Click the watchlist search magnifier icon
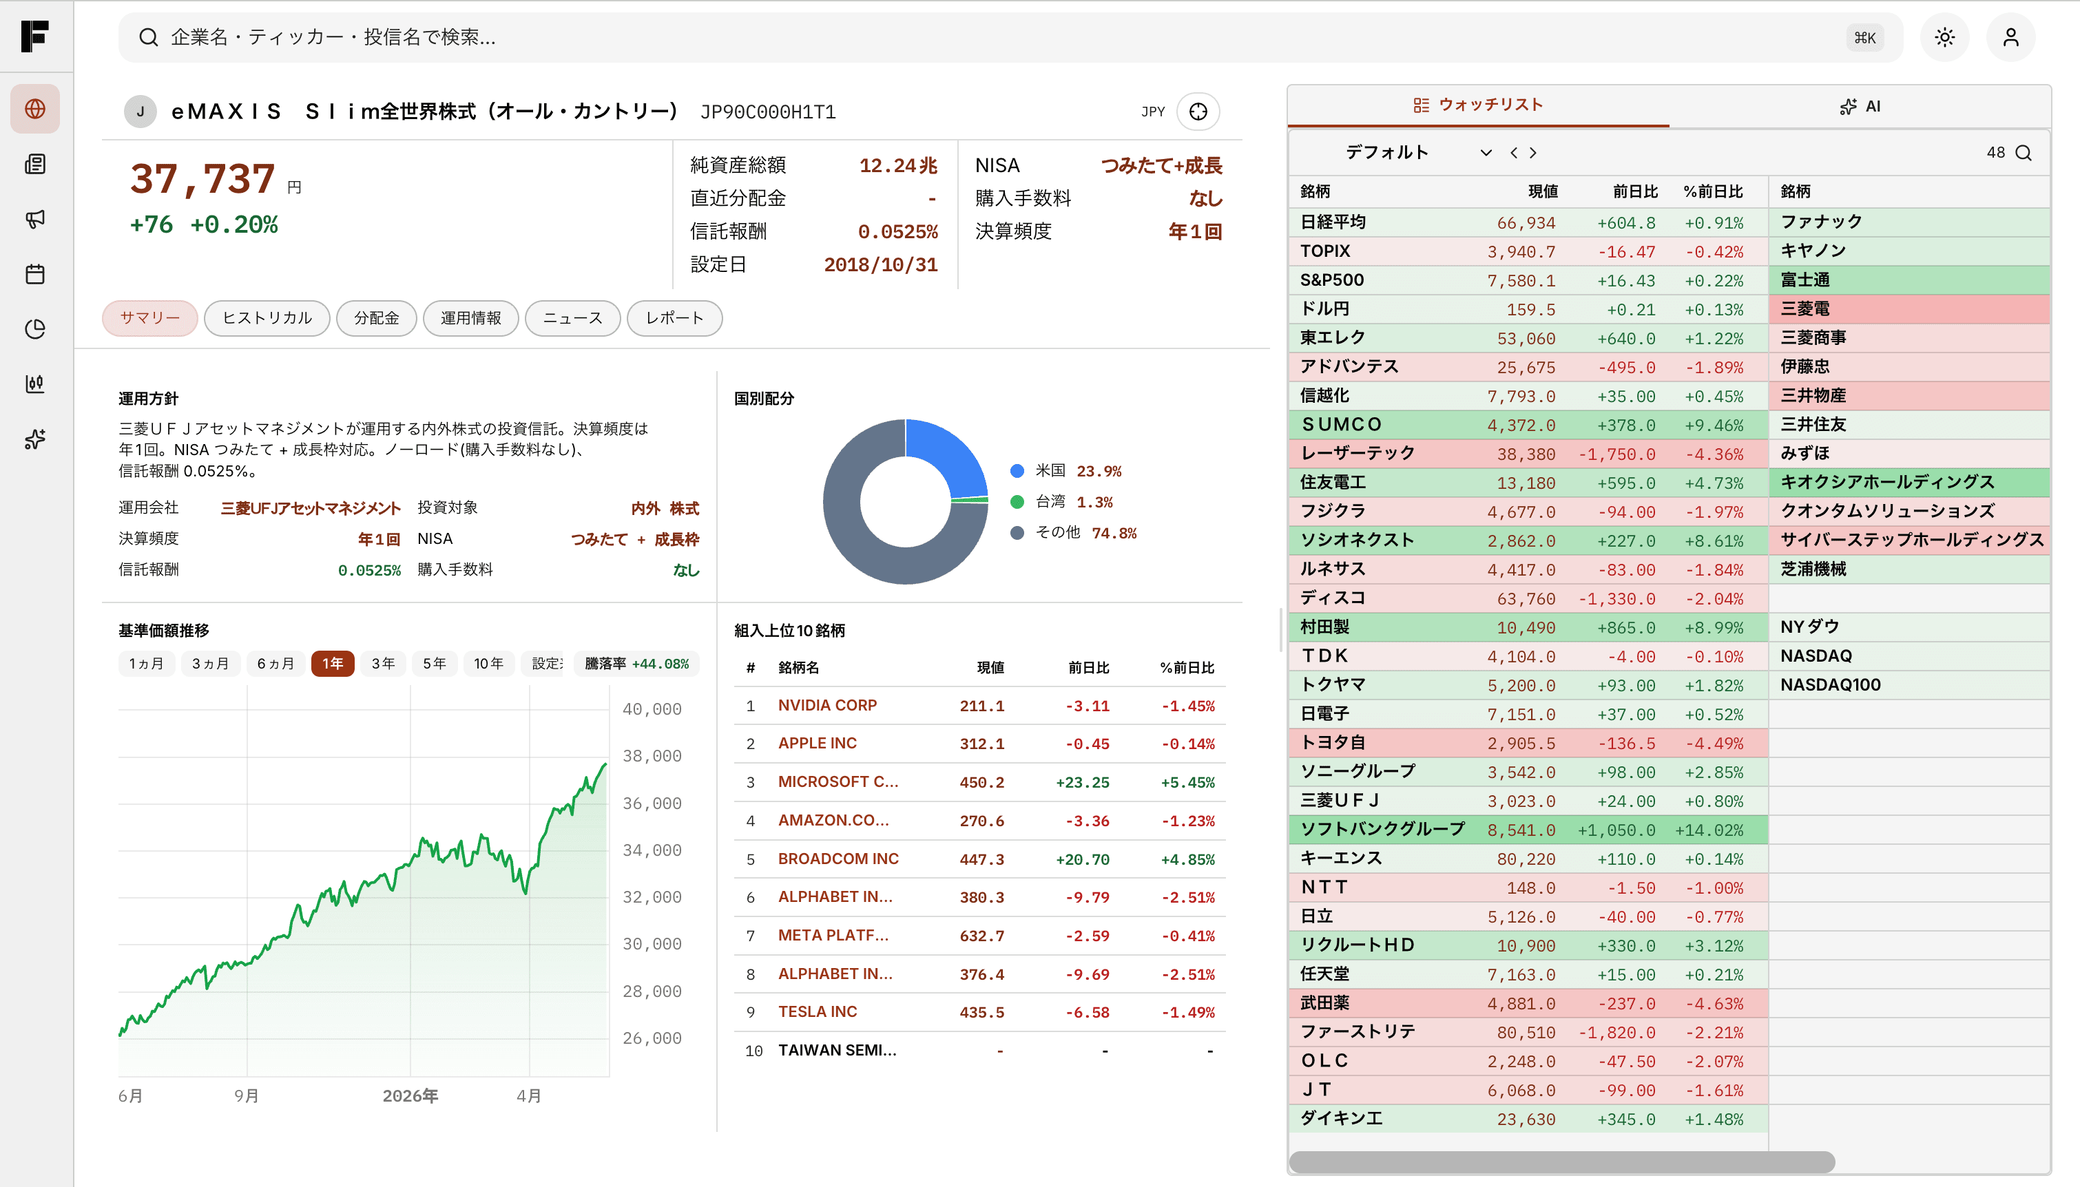Viewport: 2080px width, 1187px height. [2024, 154]
